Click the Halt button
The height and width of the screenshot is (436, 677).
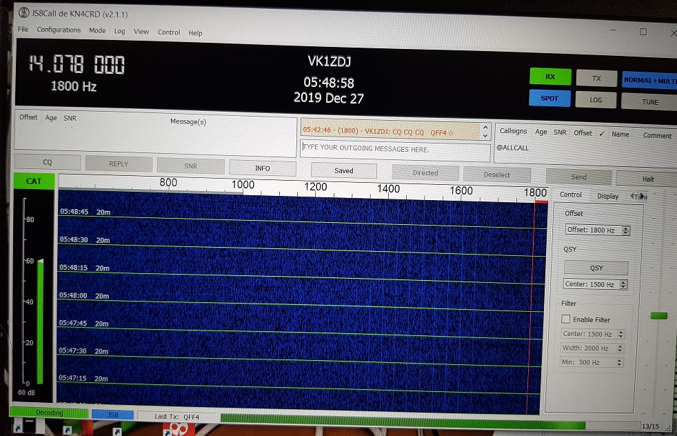(x=647, y=179)
